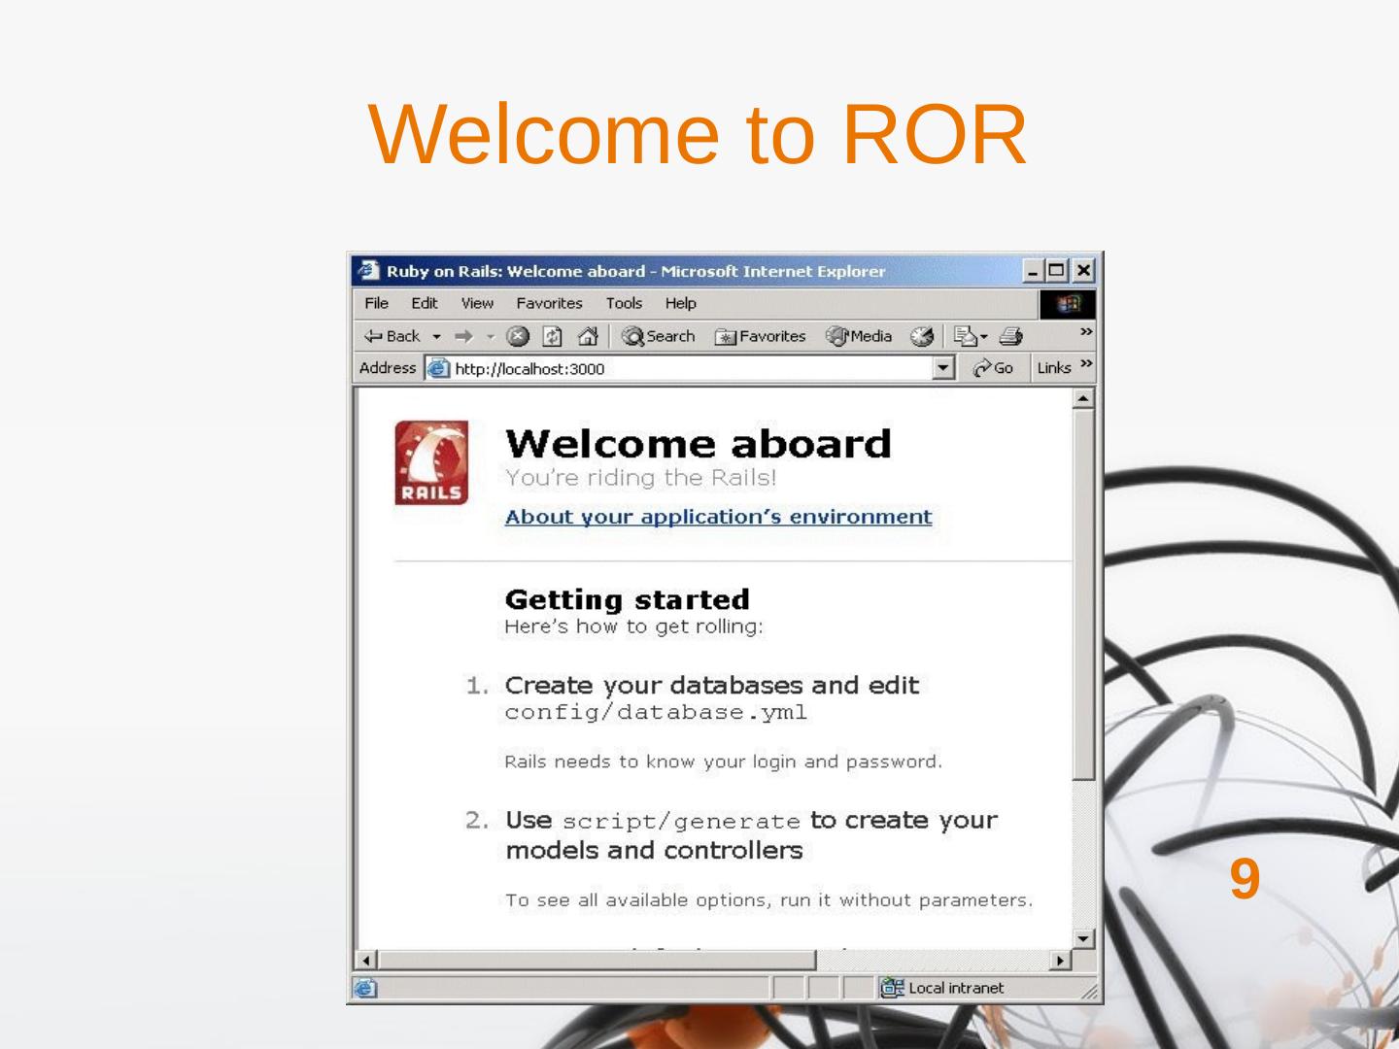Open the Favorites toolbar button

(x=760, y=336)
